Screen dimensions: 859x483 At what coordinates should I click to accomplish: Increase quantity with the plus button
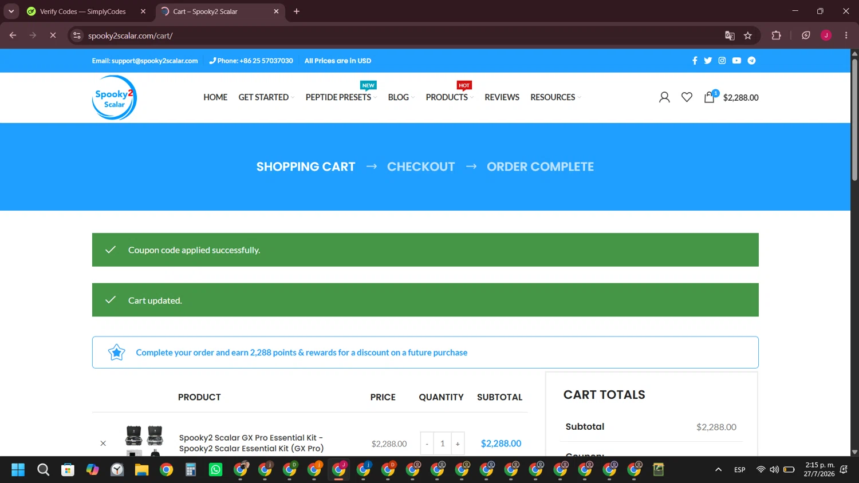click(x=458, y=444)
